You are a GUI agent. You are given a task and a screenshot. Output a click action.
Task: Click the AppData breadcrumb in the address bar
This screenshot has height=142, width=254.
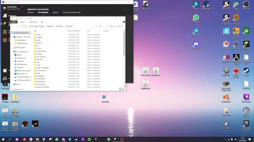tap(50, 26)
